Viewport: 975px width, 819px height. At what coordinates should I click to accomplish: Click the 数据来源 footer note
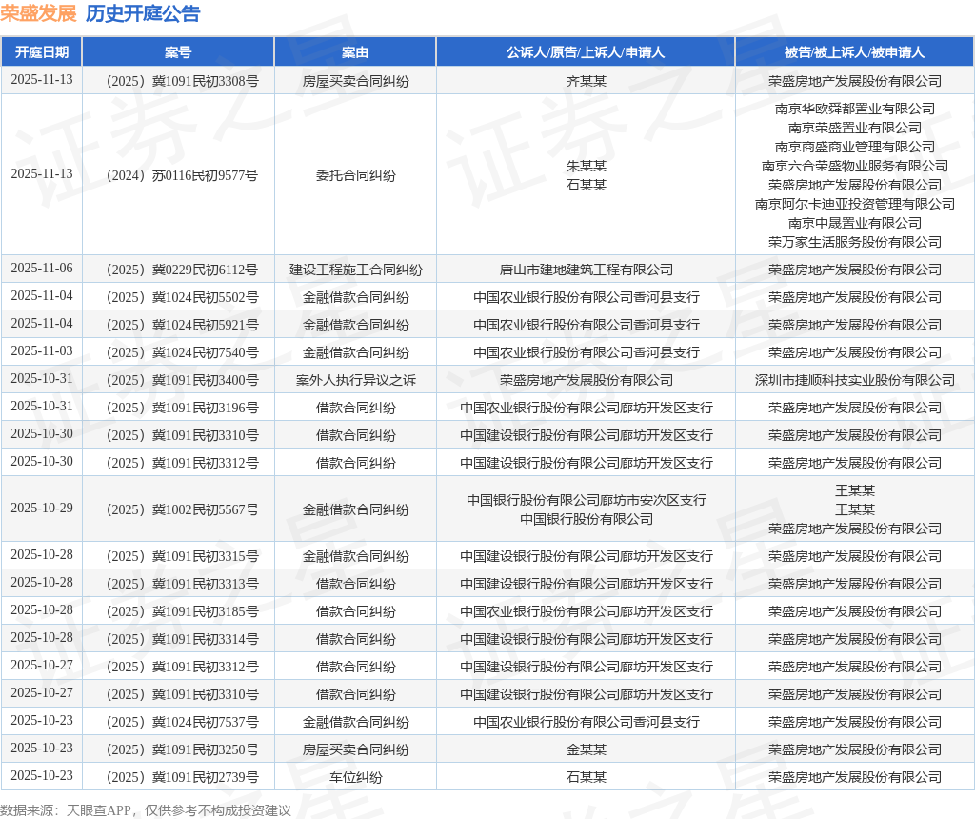(146, 810)
